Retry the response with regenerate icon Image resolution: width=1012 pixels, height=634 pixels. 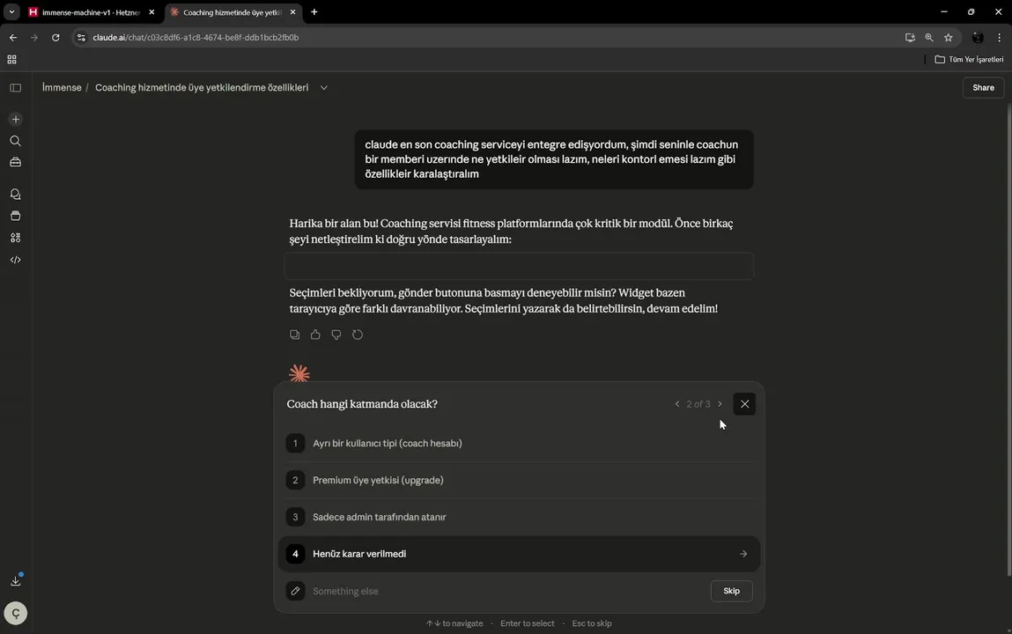(x=358, y=335)
